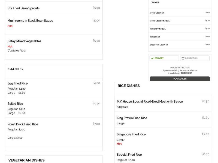The image size is (218, 163).
Task: Choose Coca-Cola Bottle 1.5LT drink
Action: (x=160, y=21)
